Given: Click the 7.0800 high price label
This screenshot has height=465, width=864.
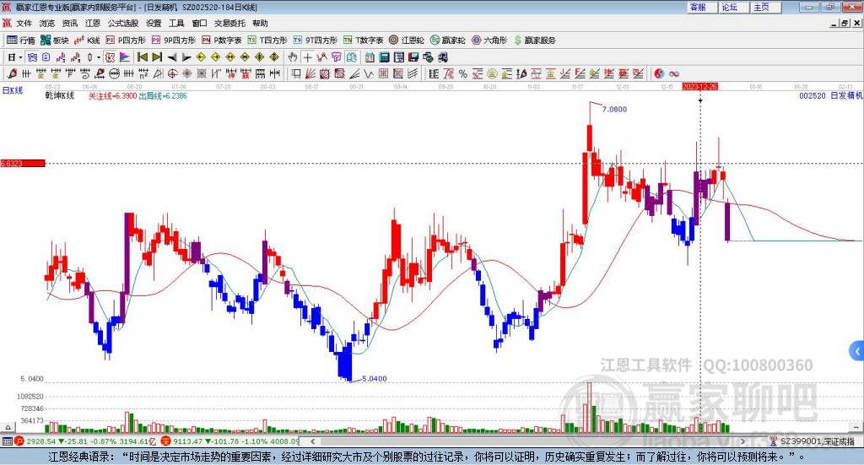Looking at the screenshot, I should (x=614, y=109).
